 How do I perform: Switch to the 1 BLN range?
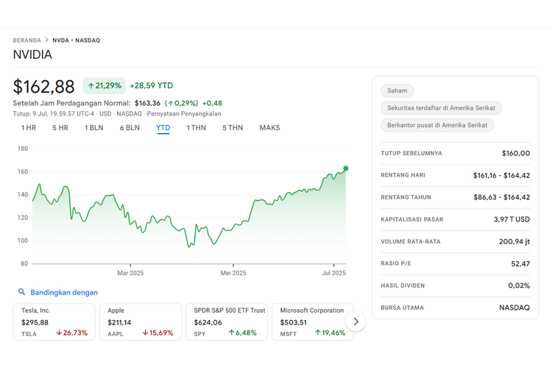point(93,128)
